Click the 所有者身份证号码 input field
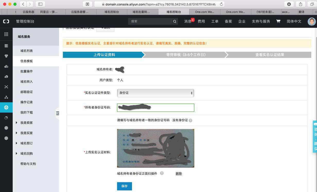Viewport: 317px width, 192px height. [x=156, y=108]
